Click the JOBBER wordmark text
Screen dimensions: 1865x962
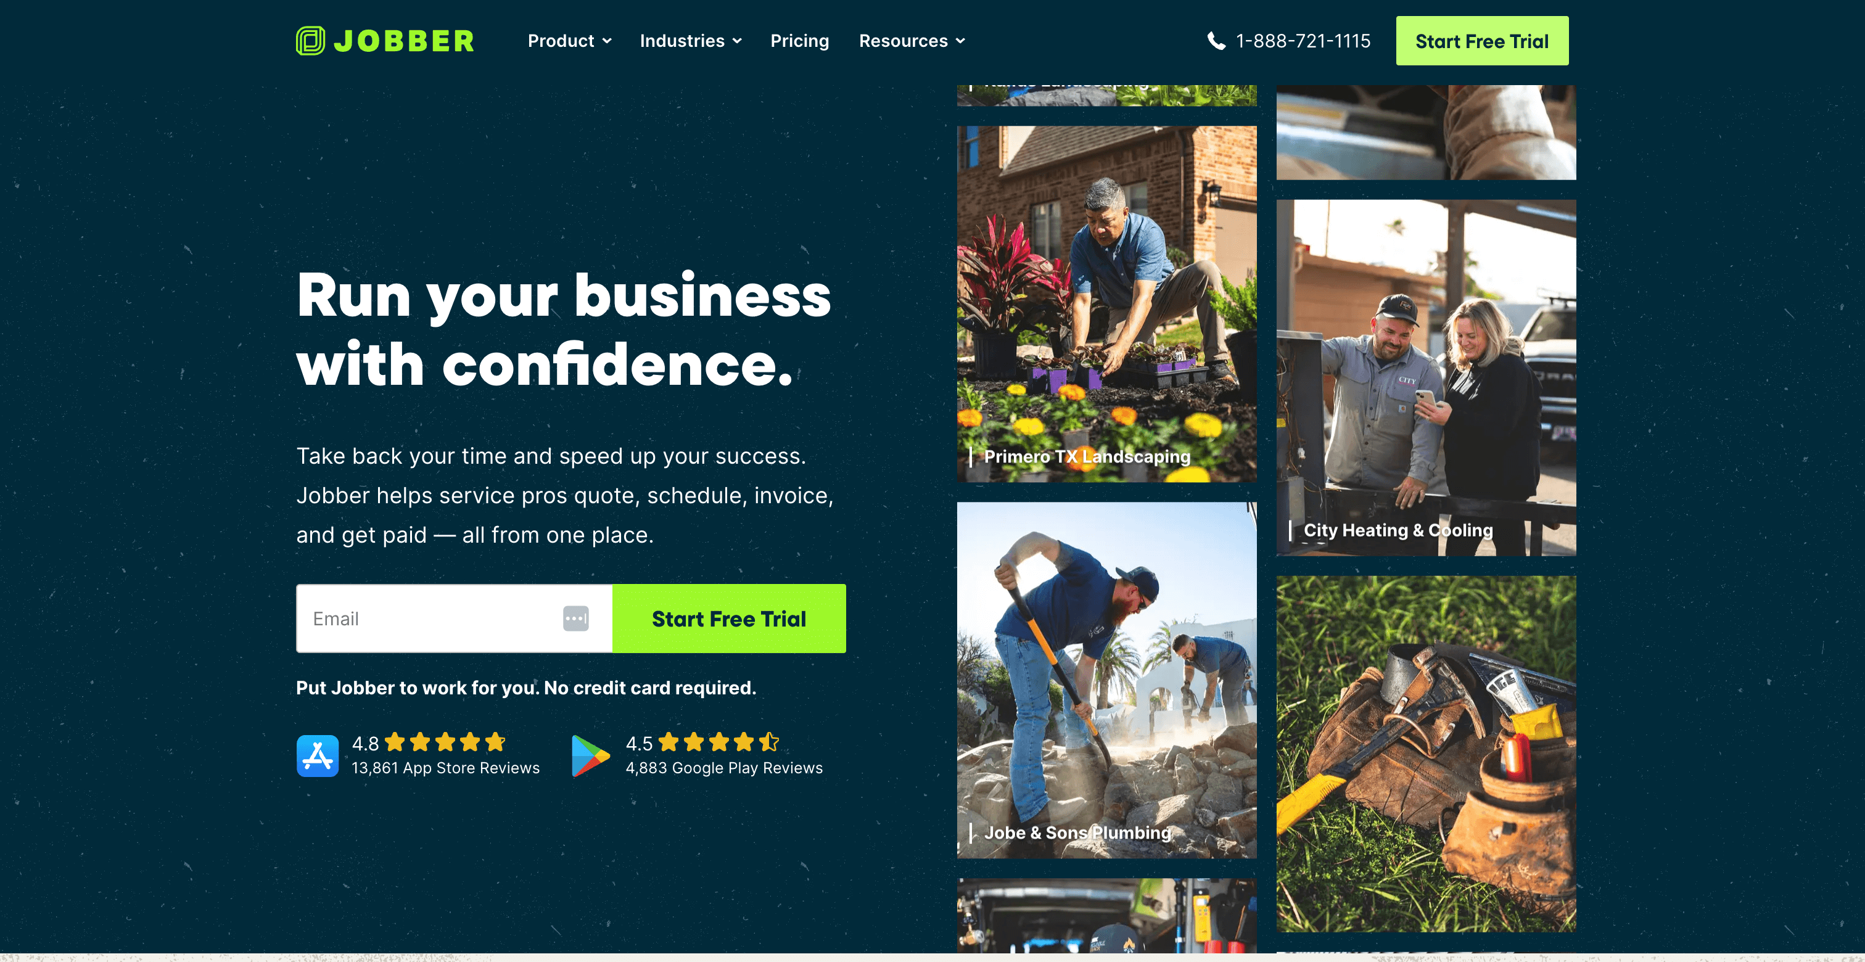403,41
